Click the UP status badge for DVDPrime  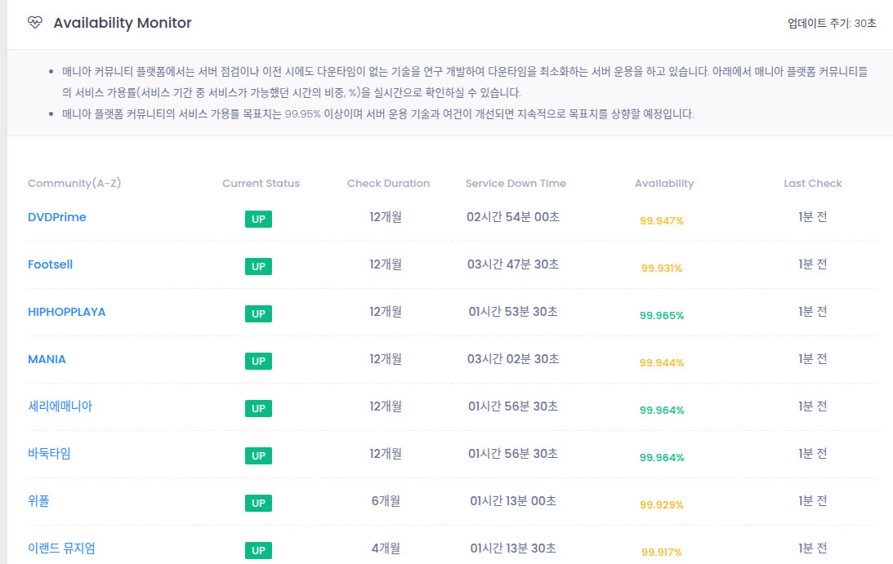(258, 219)
